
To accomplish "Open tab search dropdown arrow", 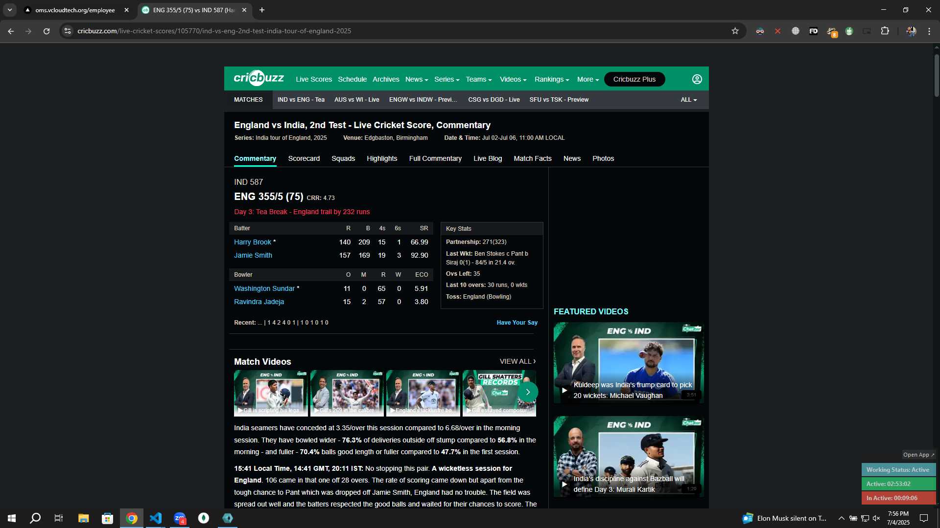I will pos(10,10).
